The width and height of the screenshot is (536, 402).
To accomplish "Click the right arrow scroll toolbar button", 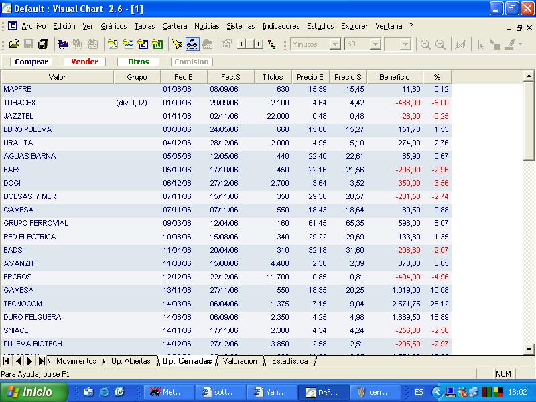I will click(259, 44).
